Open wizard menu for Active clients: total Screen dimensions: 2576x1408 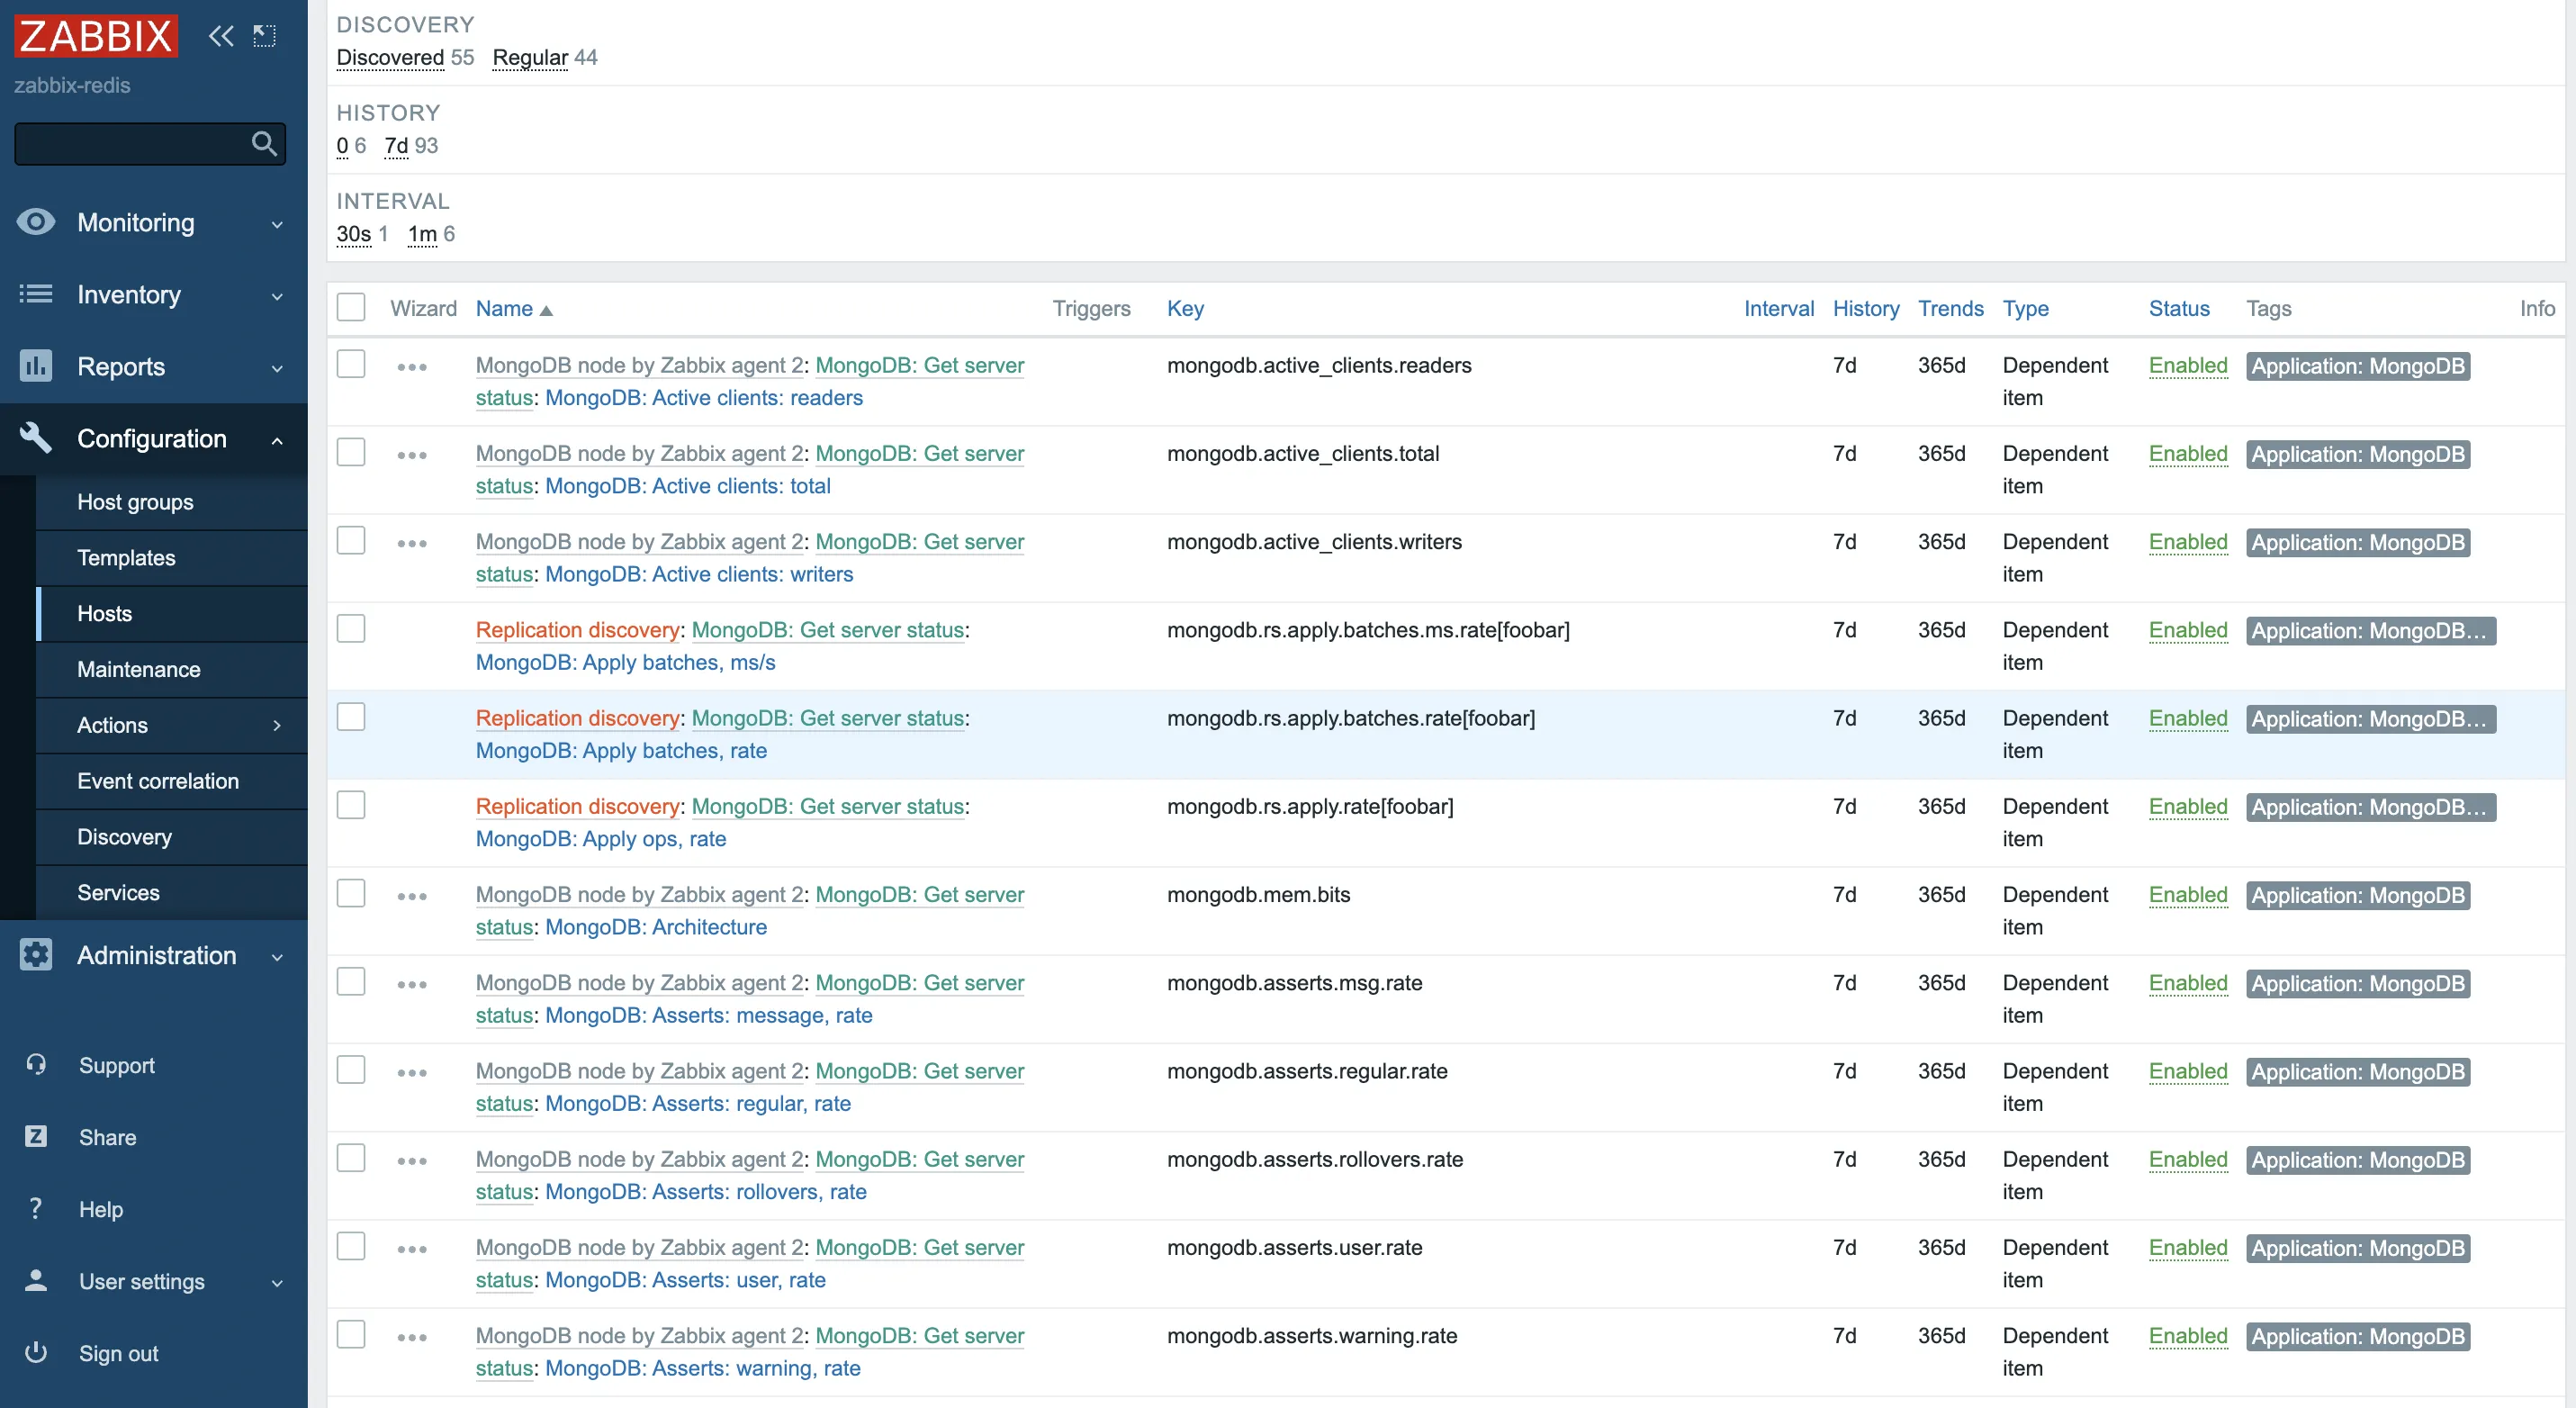pos(412,455)
